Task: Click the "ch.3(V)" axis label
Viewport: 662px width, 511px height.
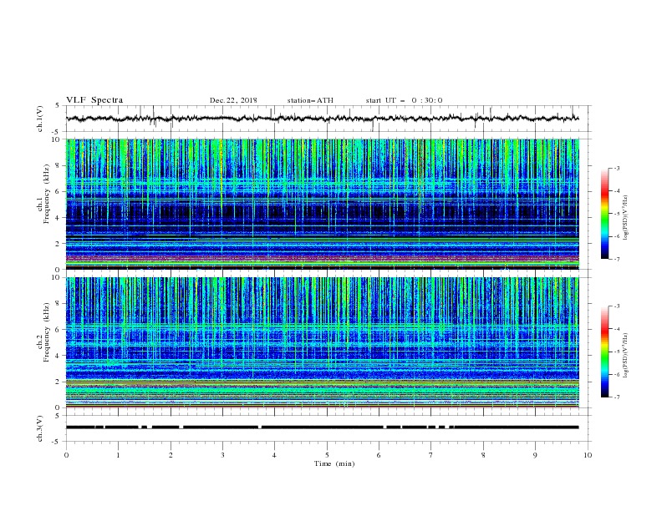Action: (40, 428)
